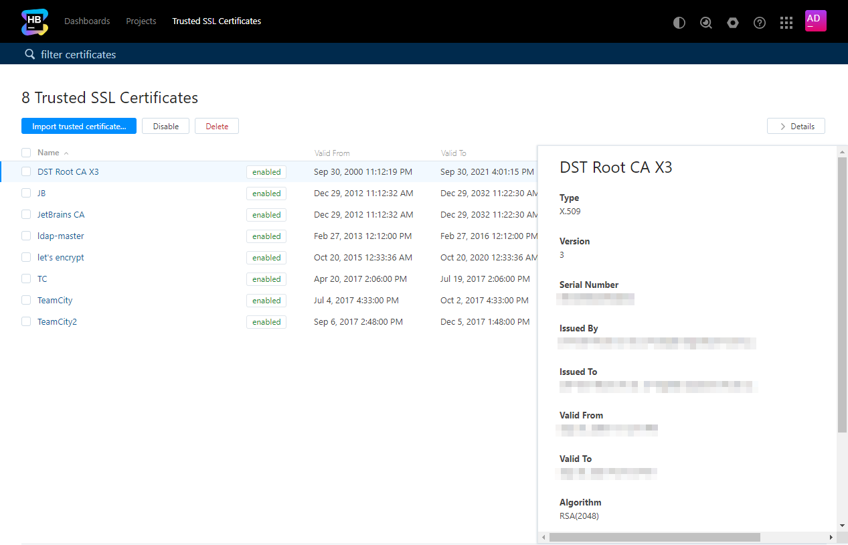Go to Dashboards in top navigation

tap(87, 21)
